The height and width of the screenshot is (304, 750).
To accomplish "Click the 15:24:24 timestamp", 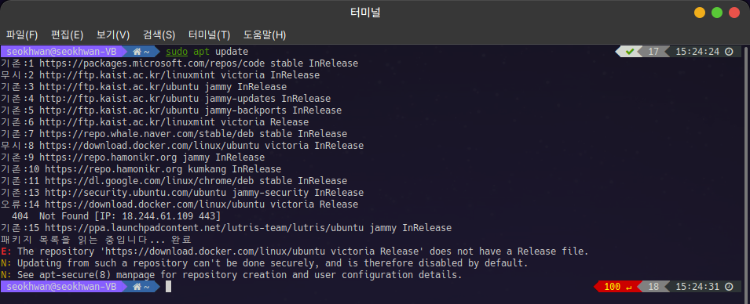I will coord(697,52).
